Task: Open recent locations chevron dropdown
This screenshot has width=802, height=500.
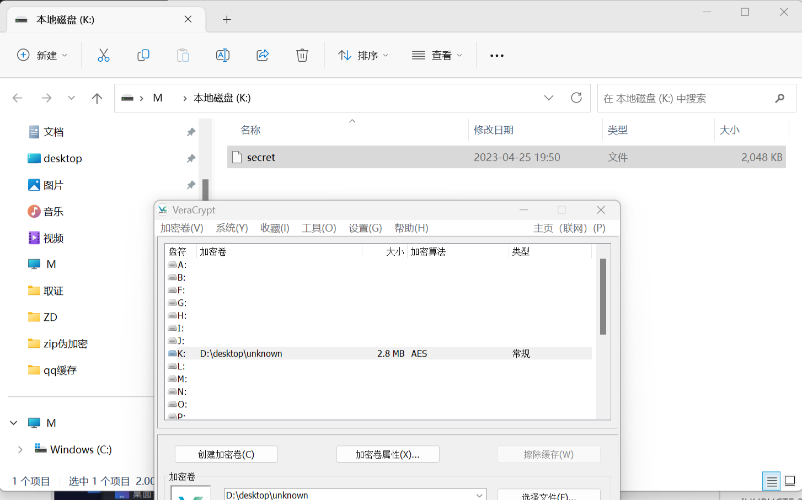Action: pos(71,98)
